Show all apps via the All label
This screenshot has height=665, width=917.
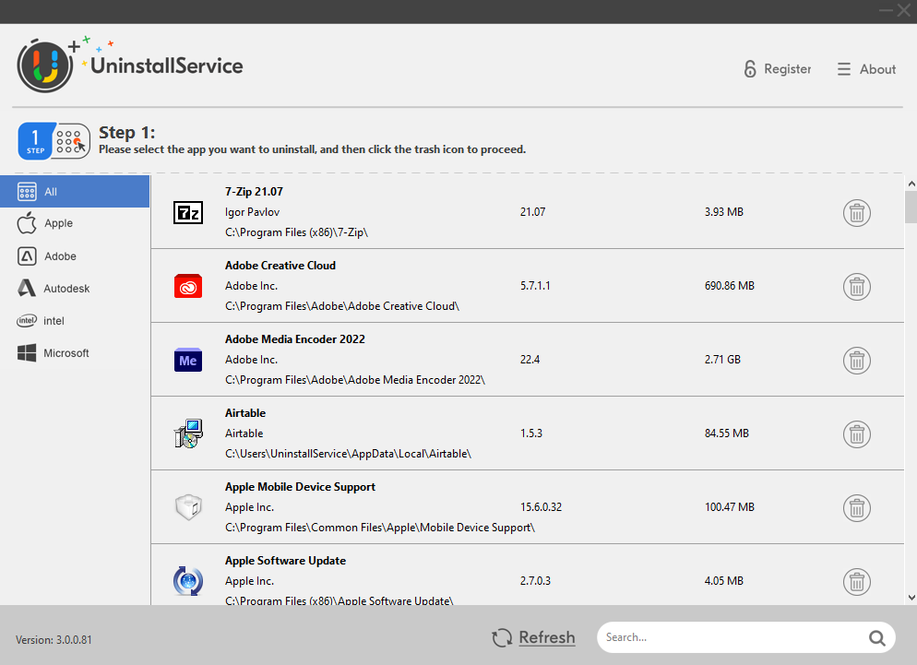click(51, 191)
